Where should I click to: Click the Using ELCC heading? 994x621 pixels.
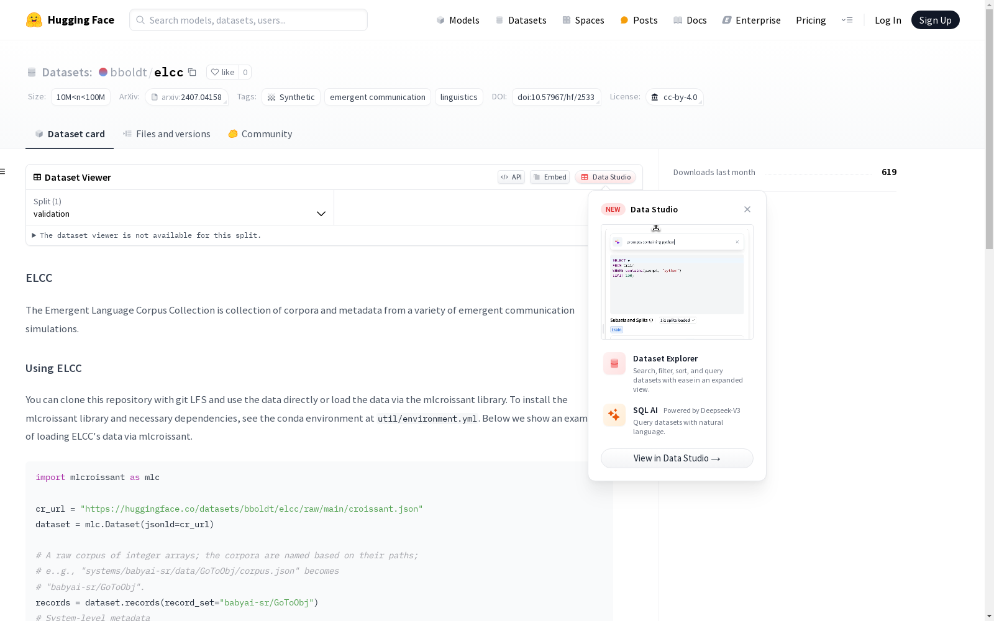point(53,368)
